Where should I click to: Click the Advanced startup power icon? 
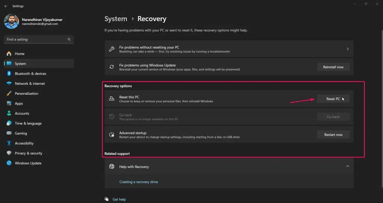tap(111, 134)
